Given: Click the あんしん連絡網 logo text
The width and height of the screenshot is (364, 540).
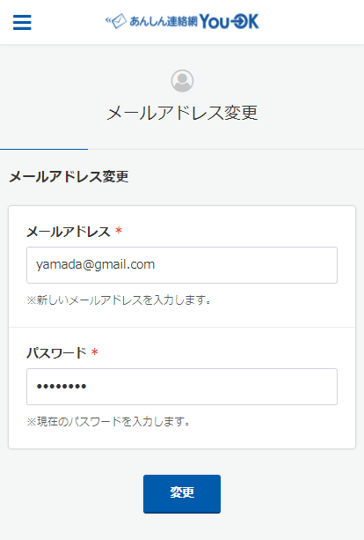Looking at the screenshot, I should point(164,22).
